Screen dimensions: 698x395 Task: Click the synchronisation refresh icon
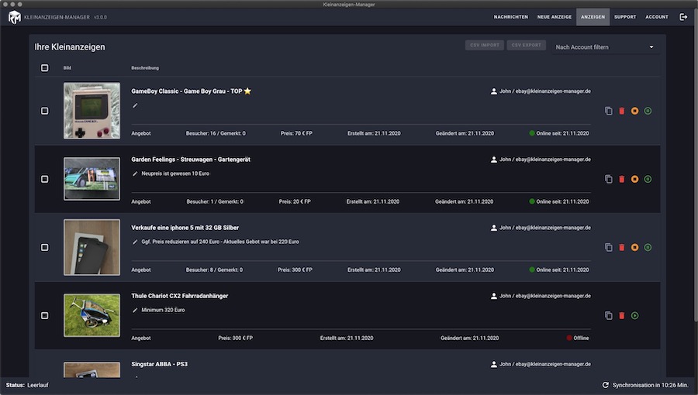pos(606,385)
